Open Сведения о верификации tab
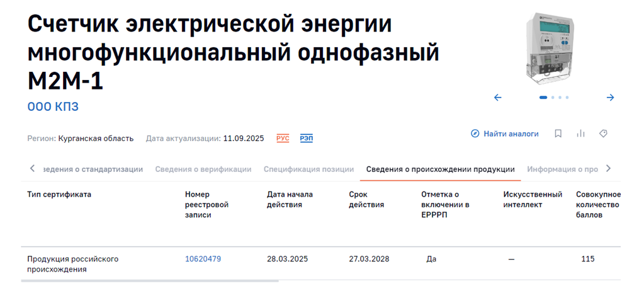The height and width of the screenshot is (298, 632). 203,169
